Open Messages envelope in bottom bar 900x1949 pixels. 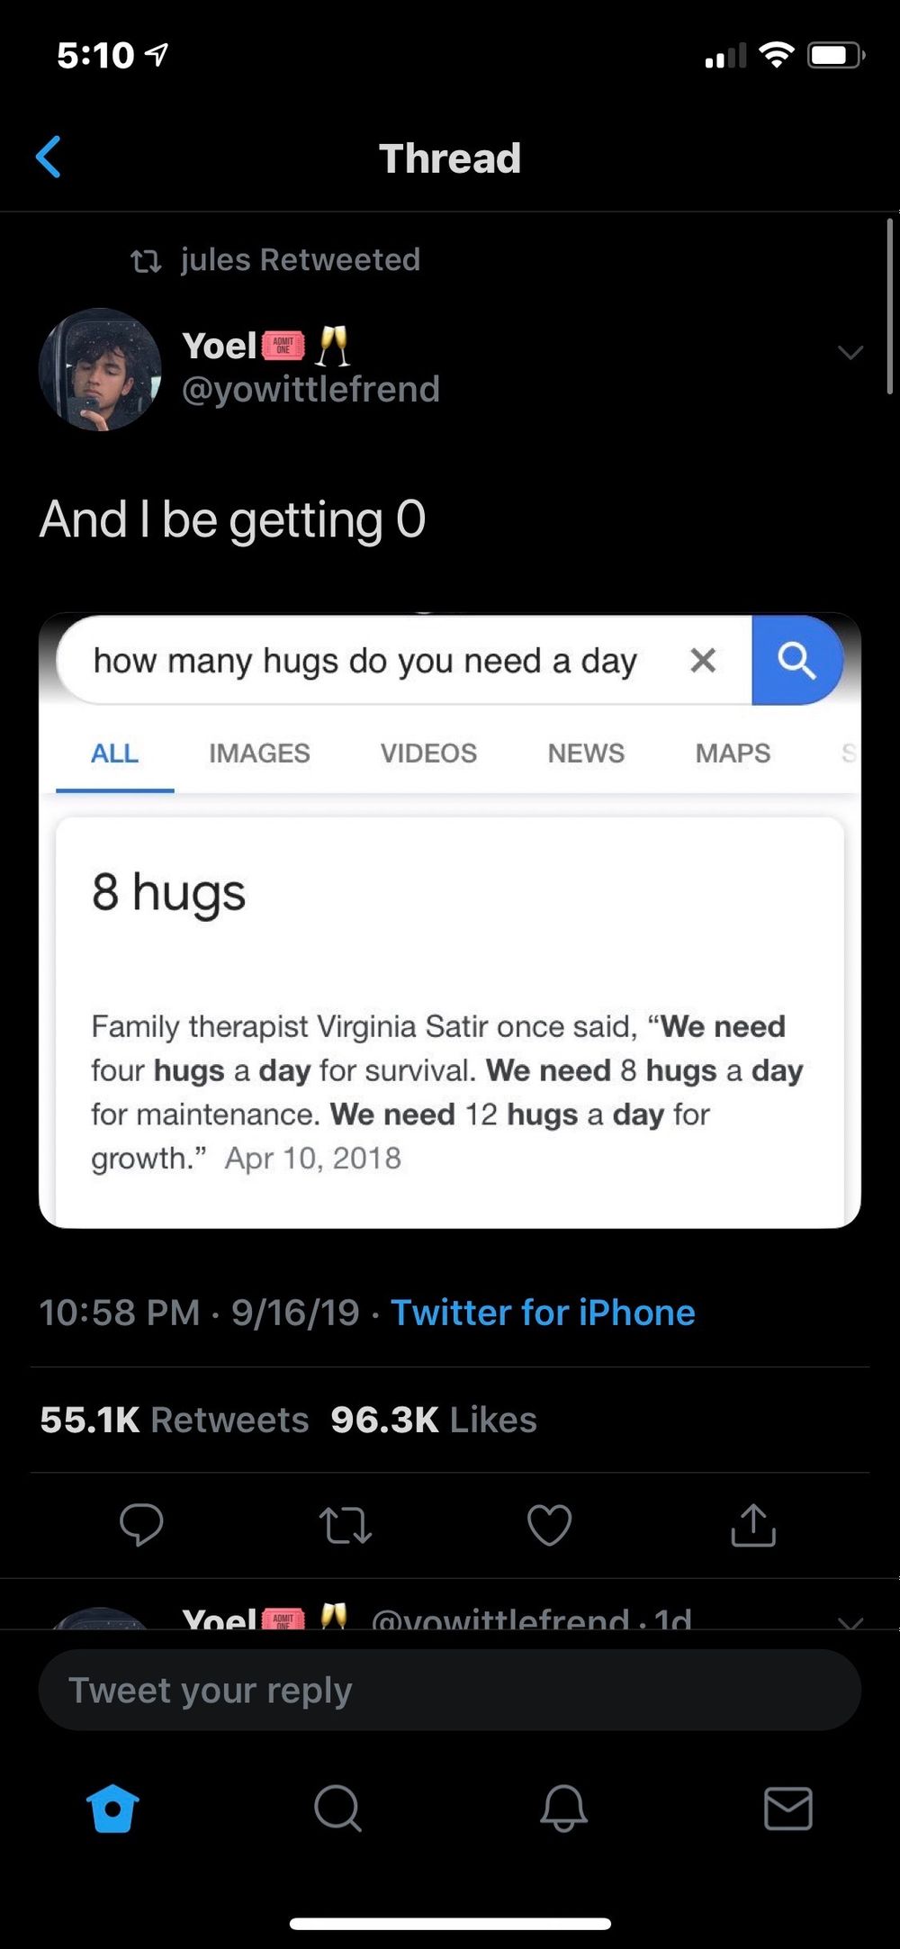[x=788, y=1809]
